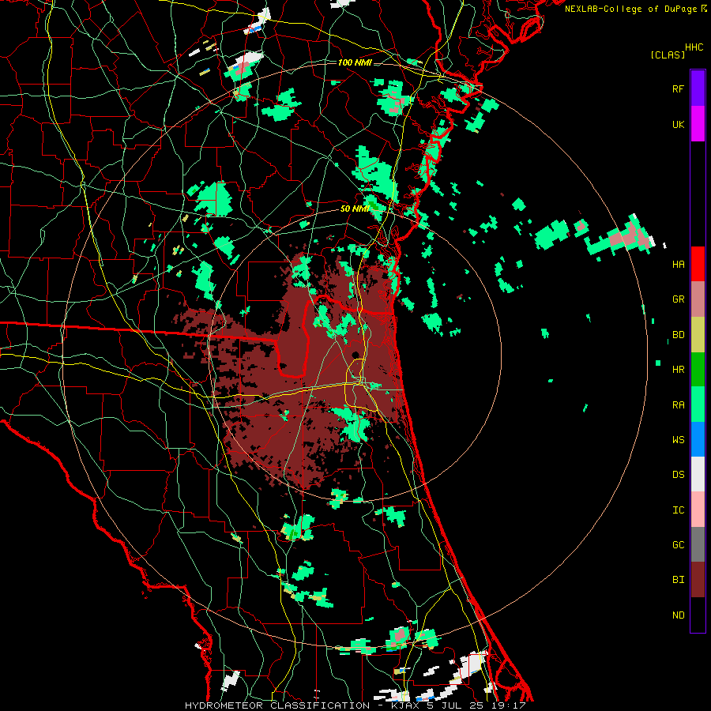
Task: Click the HHC product code label
Action: (694, 47)
